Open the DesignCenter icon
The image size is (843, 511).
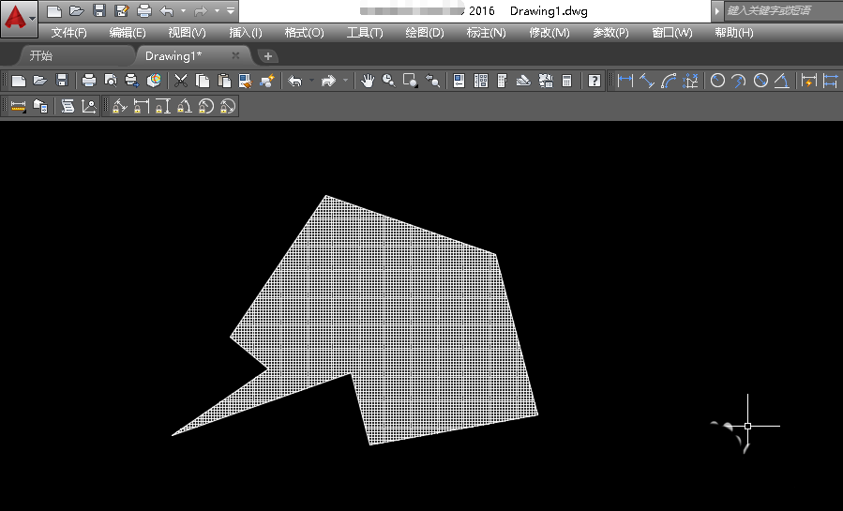(x=481, y=81)
